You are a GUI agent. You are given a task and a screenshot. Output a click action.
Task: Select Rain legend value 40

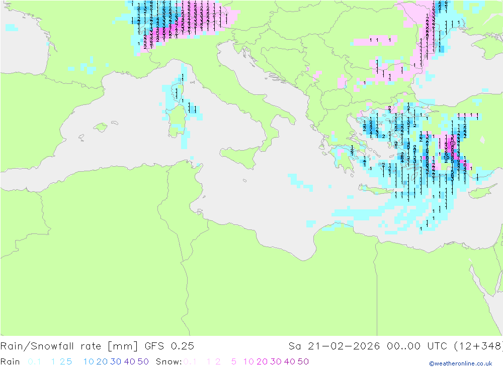coord(130,361)
